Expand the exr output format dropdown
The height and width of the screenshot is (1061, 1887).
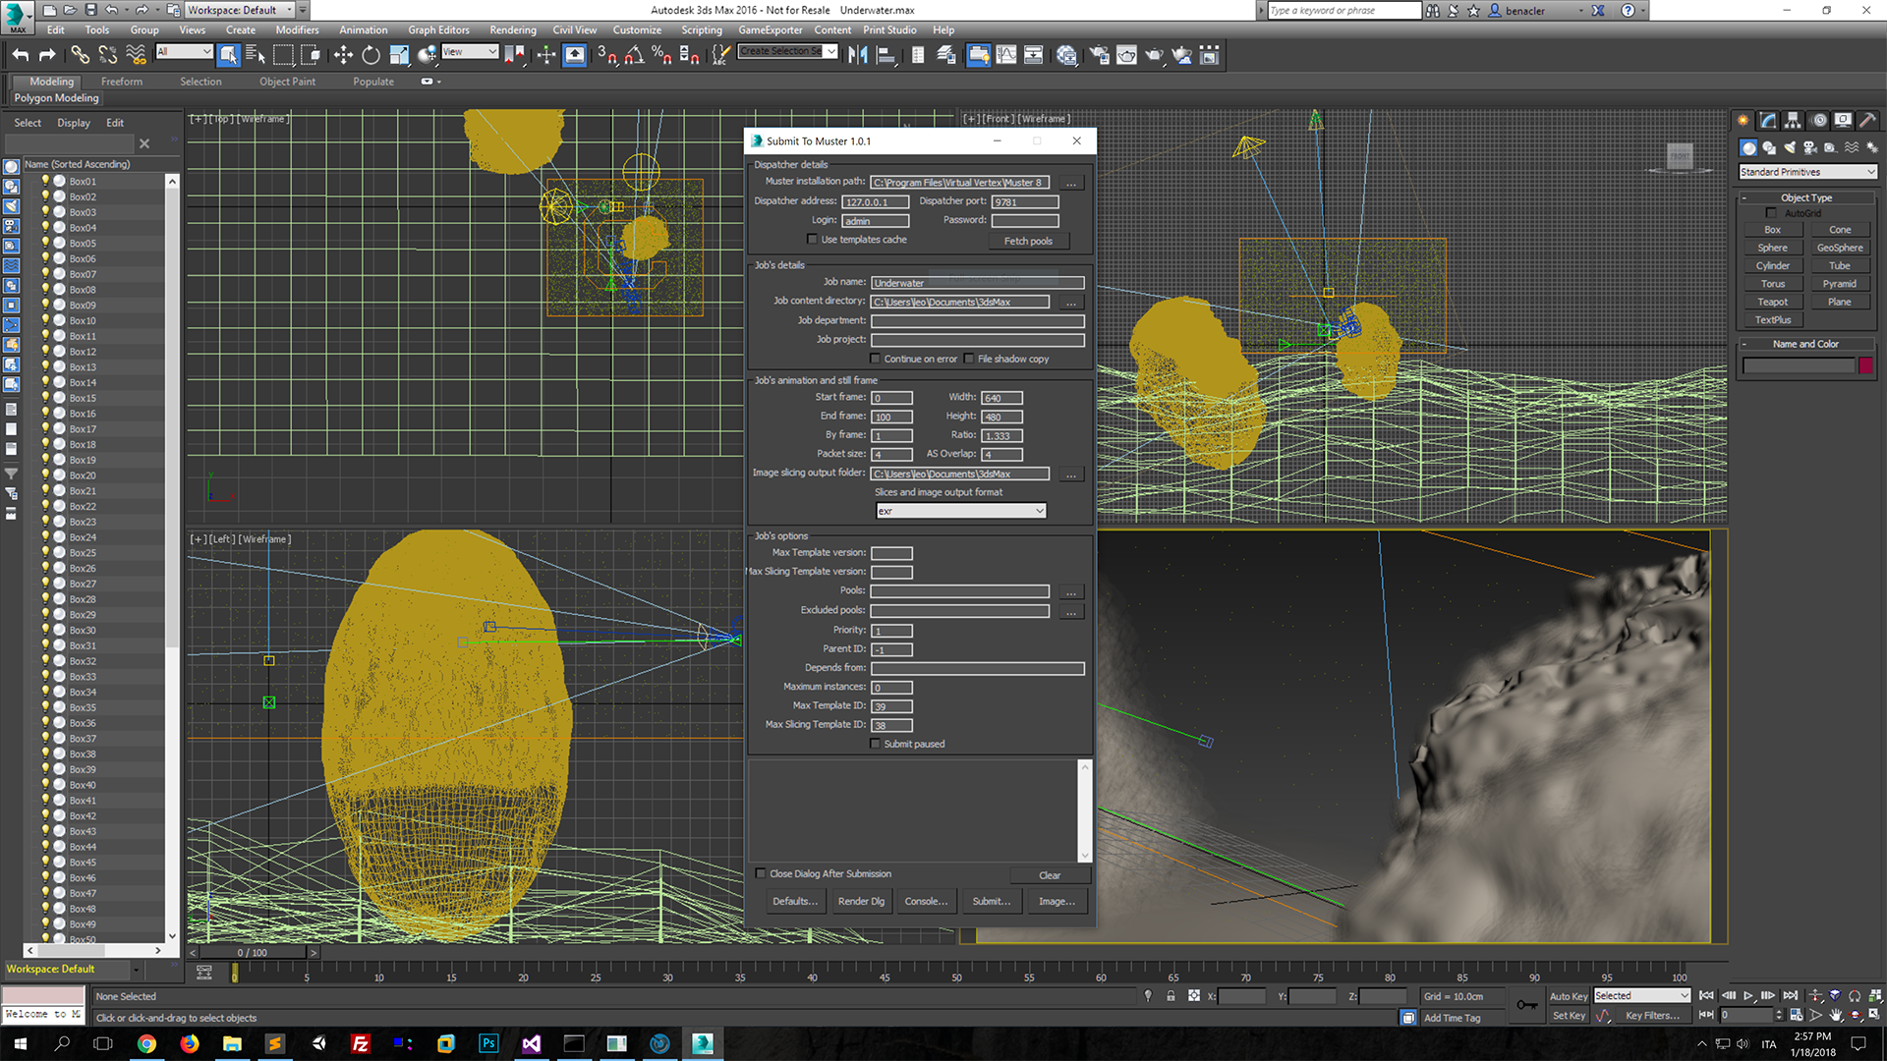coord(960,511)
